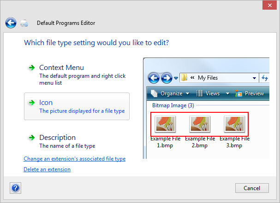This screenshot has height=203, width=280.
Task: Open the Delete an extension link
Action: point(47,169)
